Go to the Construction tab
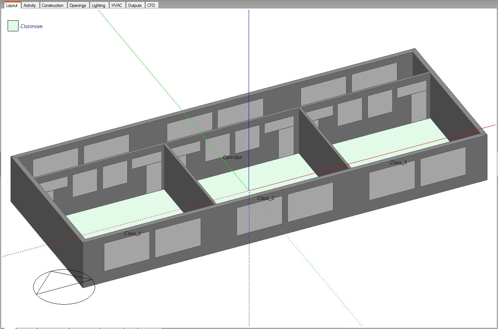The width and height of the screenshot is (498, 329). coord(53,5)
